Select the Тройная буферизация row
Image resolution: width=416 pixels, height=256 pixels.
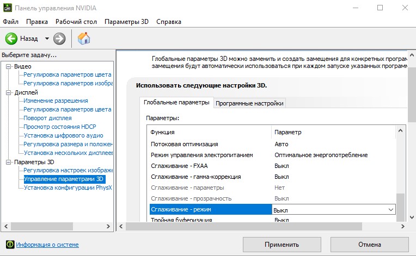click(272, 220)
